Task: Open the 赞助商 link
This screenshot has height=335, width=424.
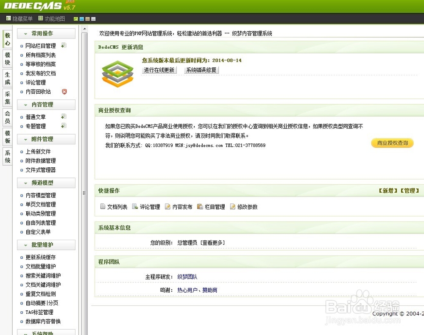Action: click(x=209, y=290)
